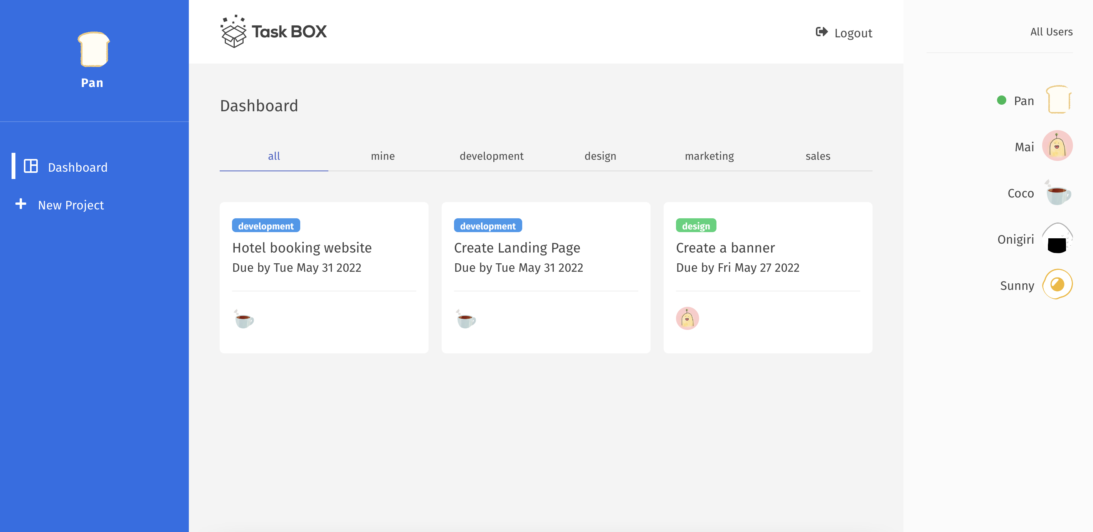Click the 'Onigiri' name in the users list
1093x532 pixels.
1016,239
